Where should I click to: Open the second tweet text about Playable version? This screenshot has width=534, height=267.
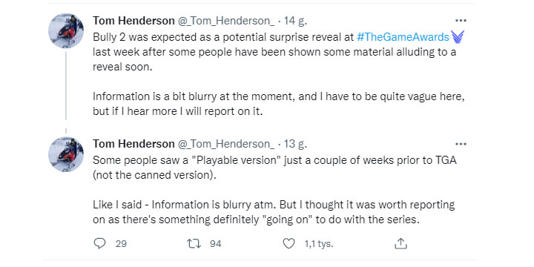(x=274, y=190)
